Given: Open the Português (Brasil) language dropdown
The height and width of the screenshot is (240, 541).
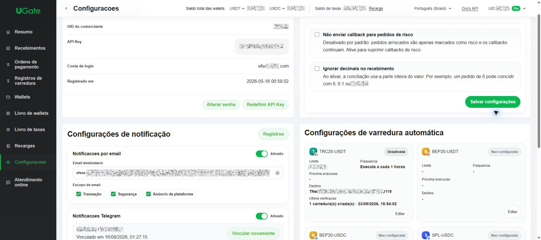Looking at the screenshot, I should pyautogui.click(x=433, y=8).
